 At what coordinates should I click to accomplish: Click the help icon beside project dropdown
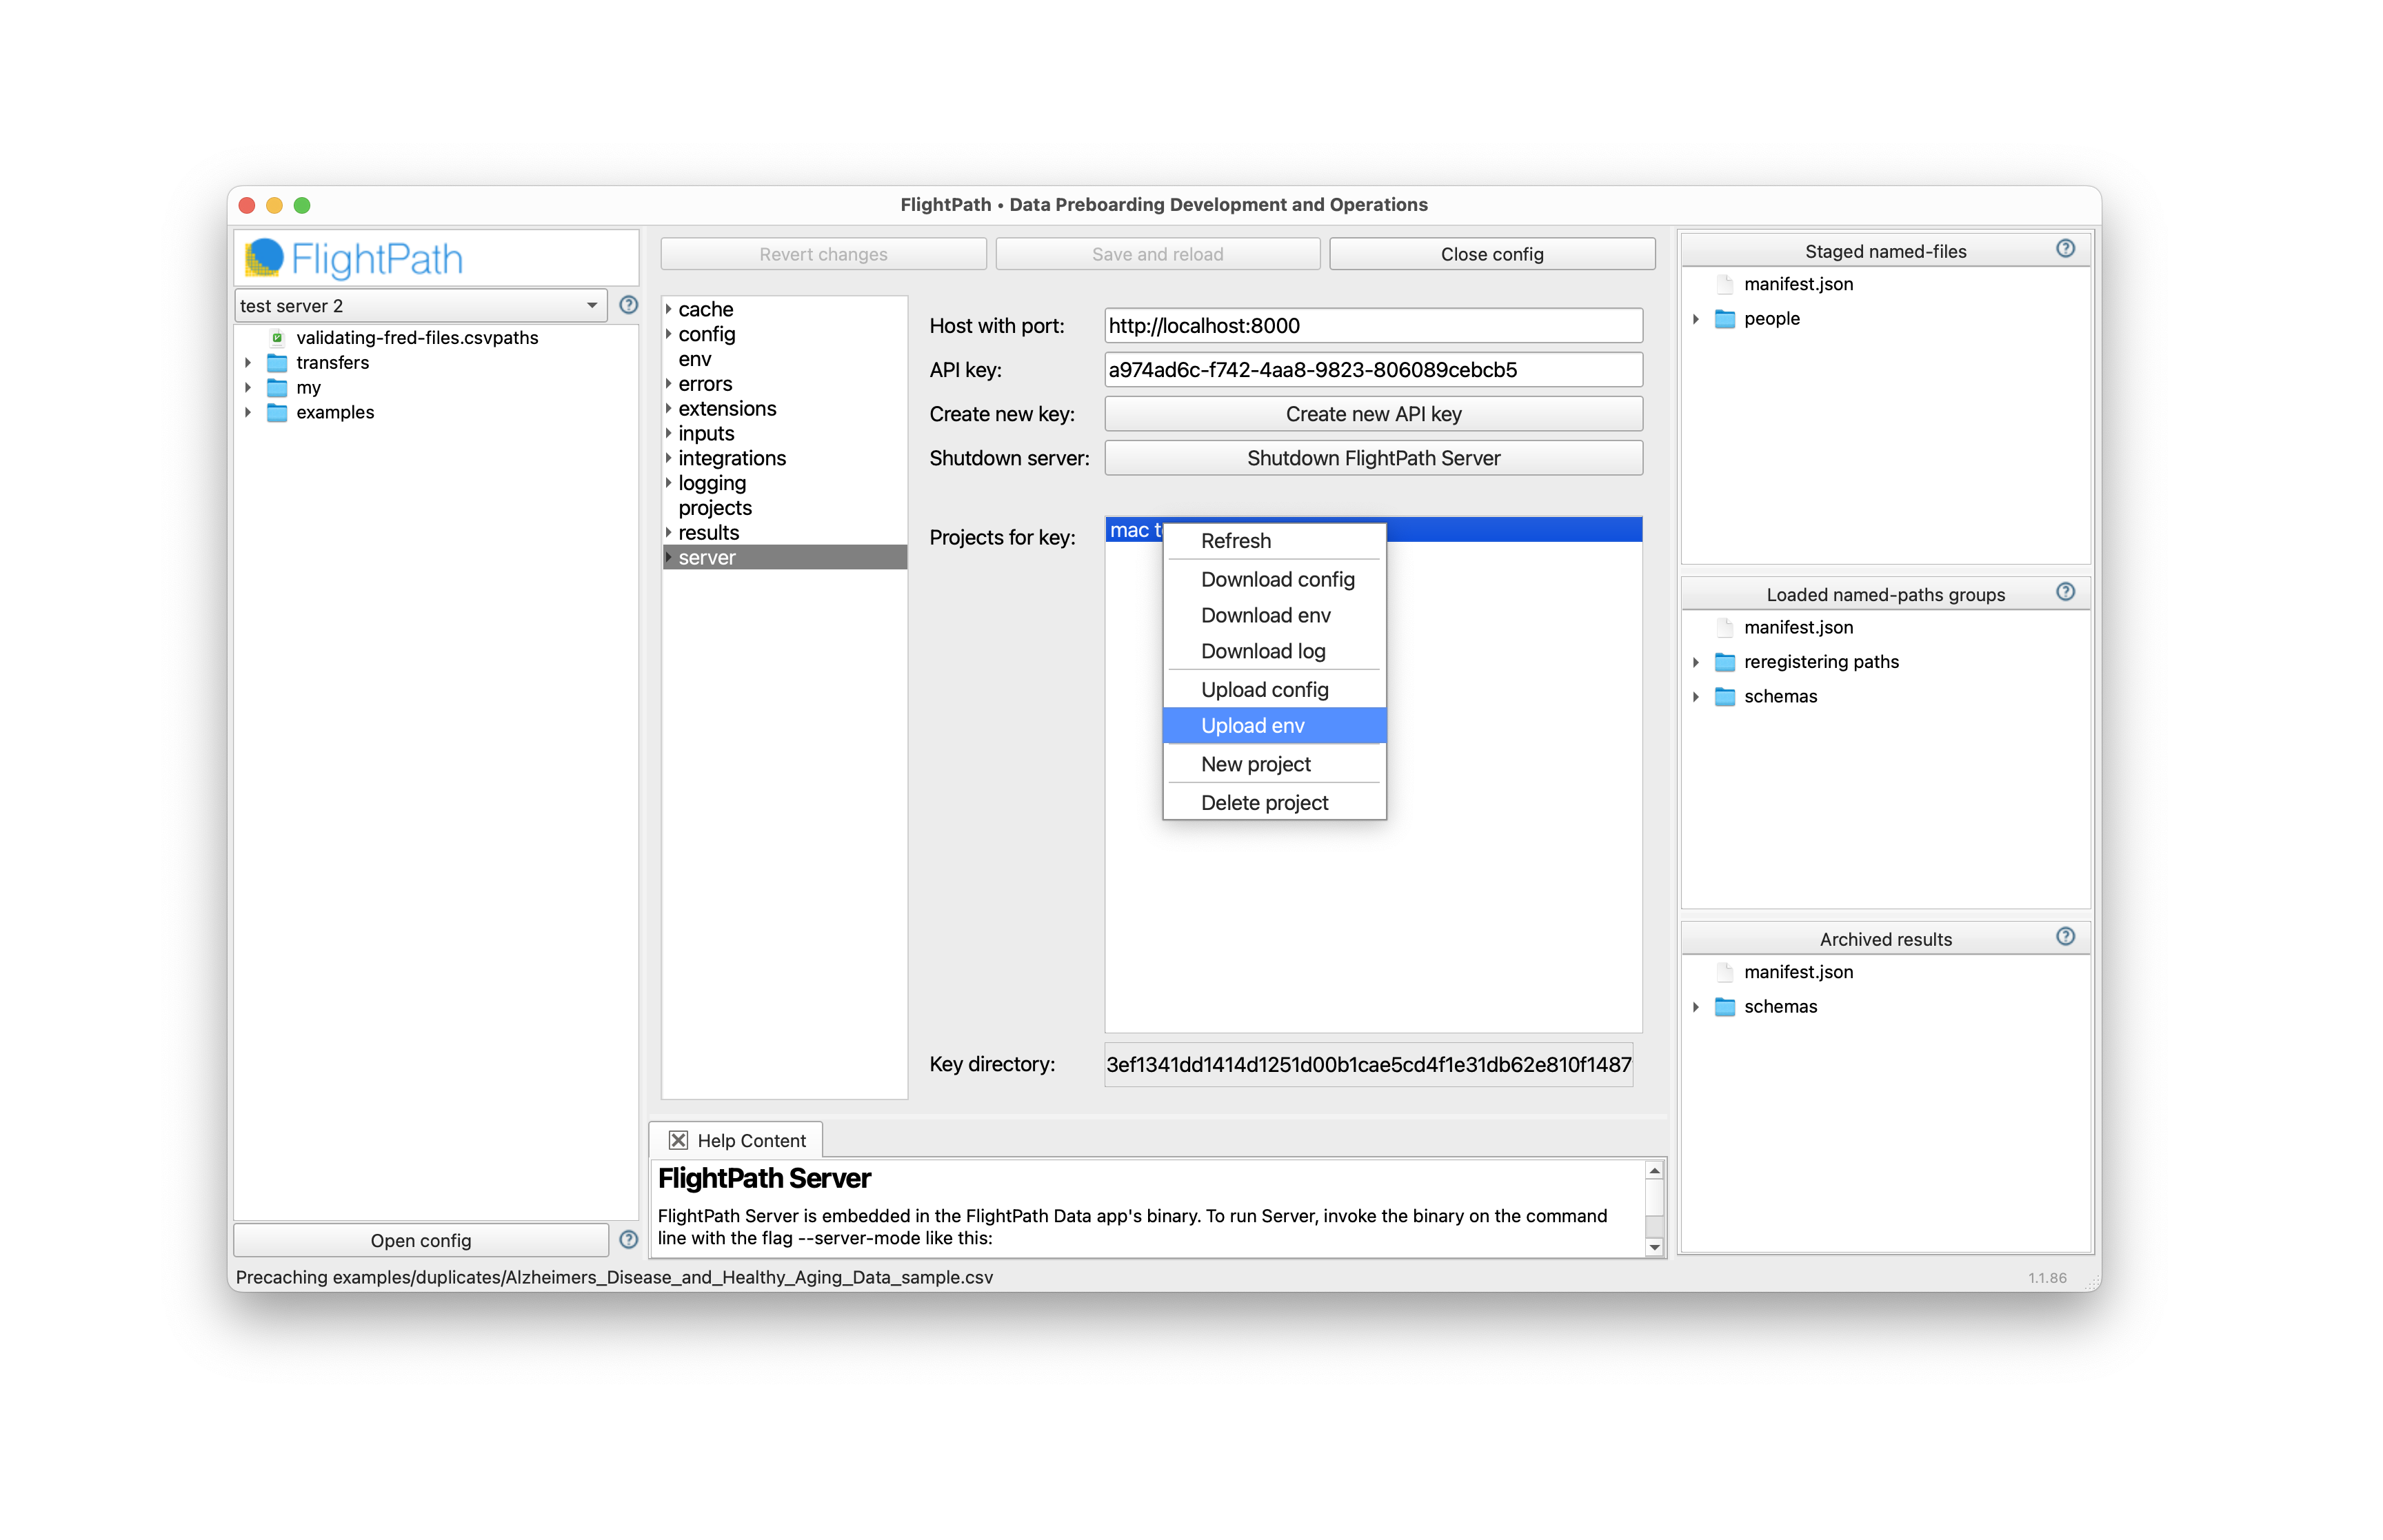[x=628, y=305]
